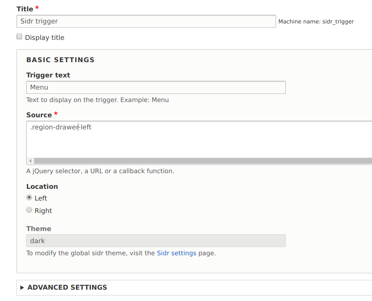This screenshot has width=372, height=301.
Task: Click the Source textarea horizontal scrollbar track
Action: (x=196, y=161)
